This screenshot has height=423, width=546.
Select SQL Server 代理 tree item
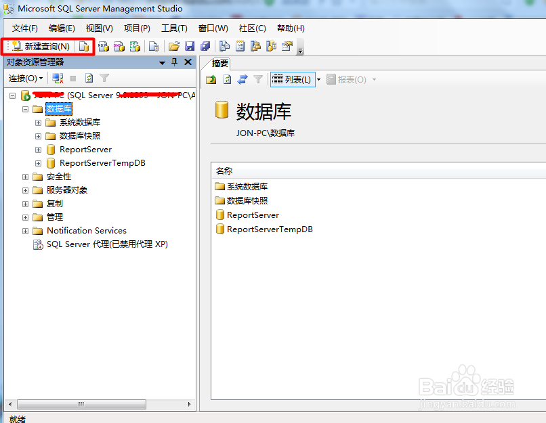[107, 244]
